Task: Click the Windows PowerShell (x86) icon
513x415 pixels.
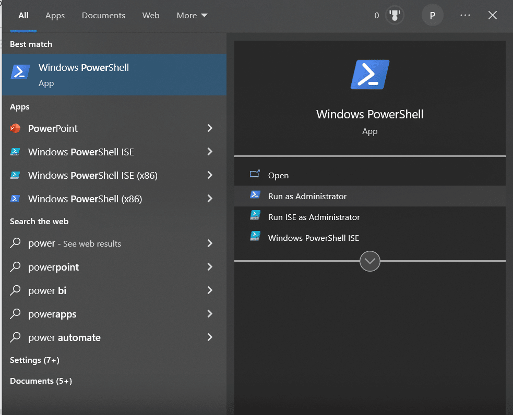Action: pos(15,199)
